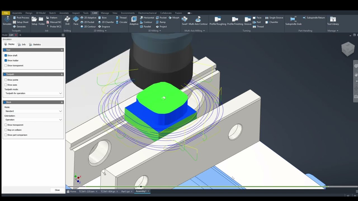
Task: Open the Tool Library
Action: pyautogui.click(x=333, y=21)
